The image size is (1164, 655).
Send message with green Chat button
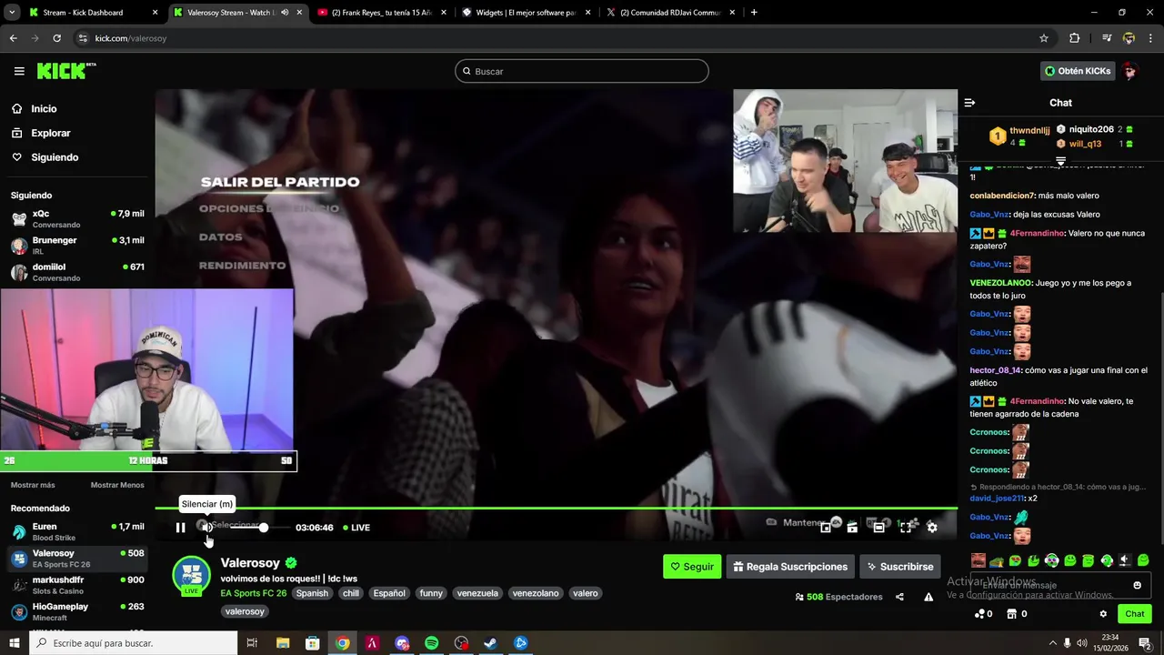point(1134,614)
